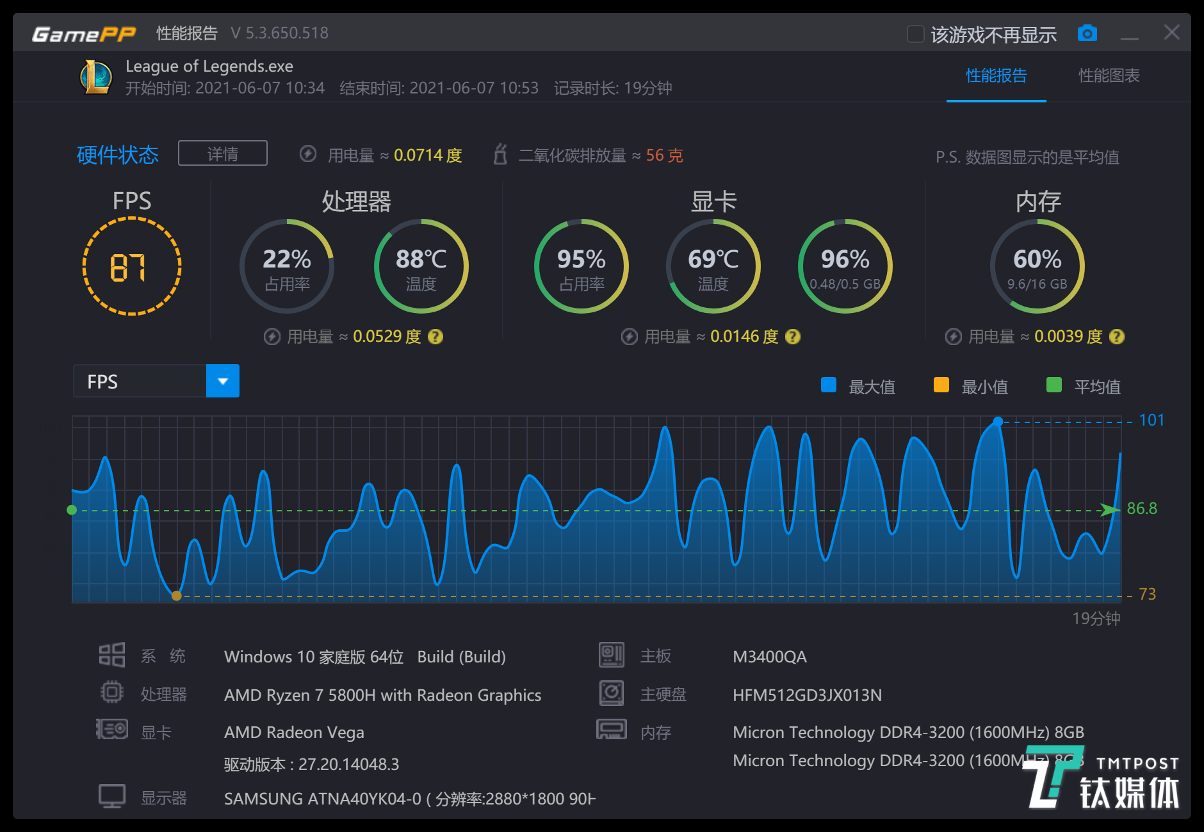Click the power usage icon next to 0.0714度
This screenshot has height=832, width=1204.
[308, 154]
